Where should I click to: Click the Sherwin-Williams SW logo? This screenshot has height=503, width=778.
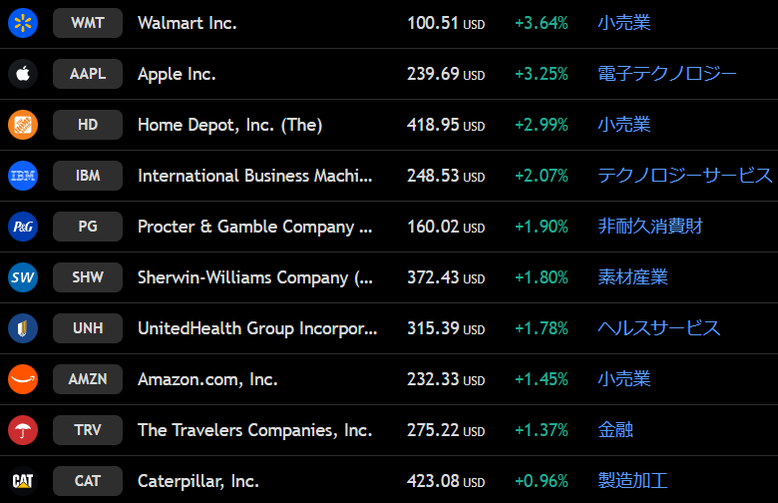pyautogui.click(x=23, y=277)
